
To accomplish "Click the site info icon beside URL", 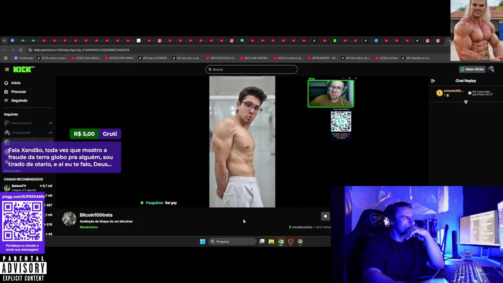I will (x=31, y=50).
